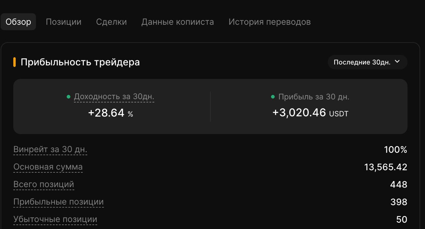This screenshot has height=229, width=425.
Task: Click the Прибыльные позиции underlined label
Action: pyautogui.click(x=58, y=202)
